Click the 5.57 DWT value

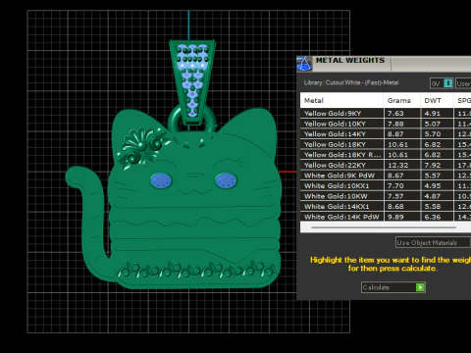coord(433,176)
